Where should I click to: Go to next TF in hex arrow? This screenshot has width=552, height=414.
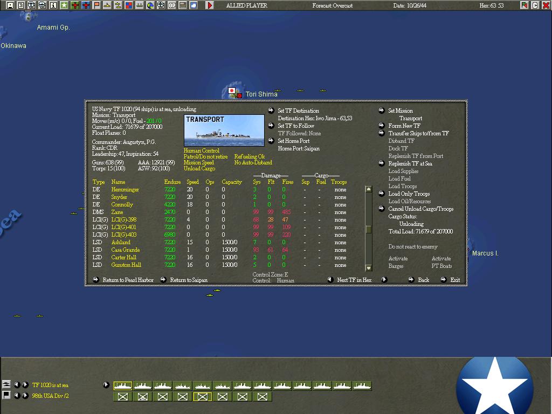click(384, 280)
